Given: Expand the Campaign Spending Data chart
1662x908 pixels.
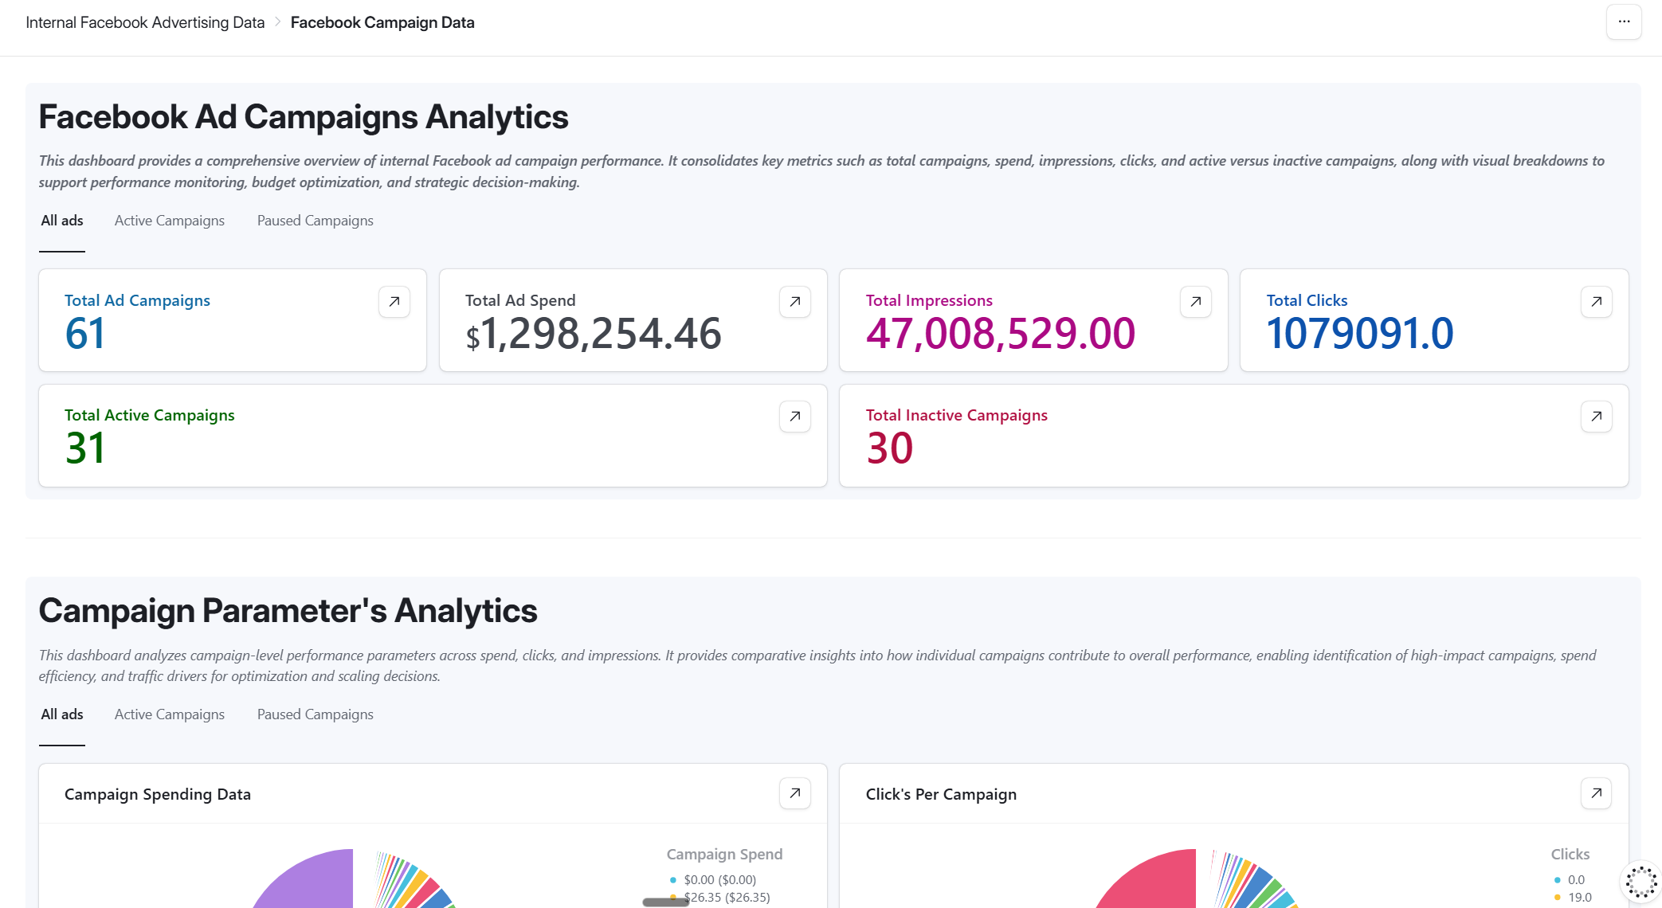Looking at the screenshot, I should (x=795, y=793).
